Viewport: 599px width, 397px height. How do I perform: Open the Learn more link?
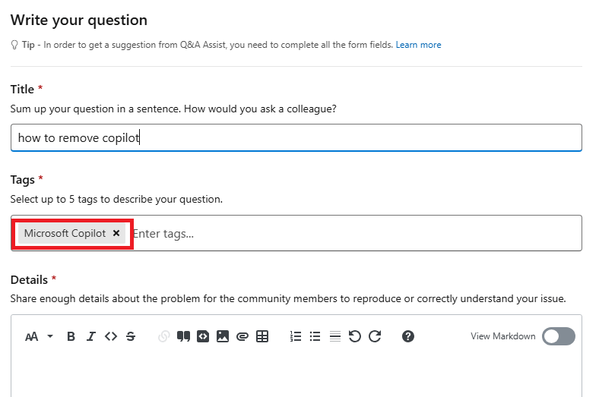418,45
